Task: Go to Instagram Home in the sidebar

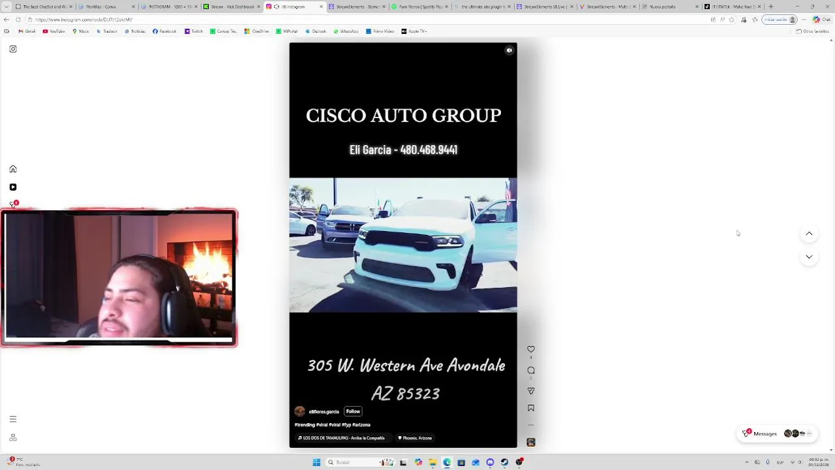Action: (x=13, y=169)
